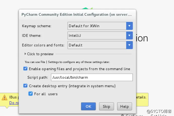The height and width of the screenshot is (116, 174).
Task: Click the Do not show link in IBus notice
Action: tap(14, 103)
